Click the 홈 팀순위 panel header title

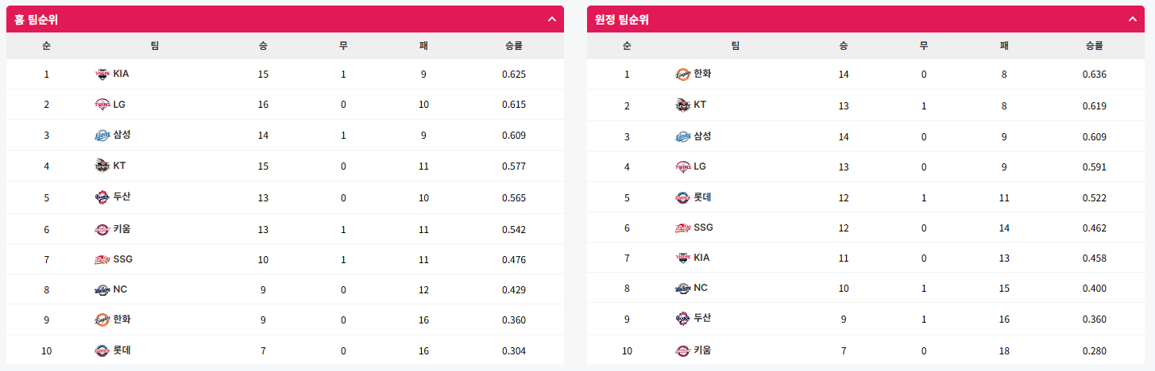pyautogui.click(x=36, y=20)
